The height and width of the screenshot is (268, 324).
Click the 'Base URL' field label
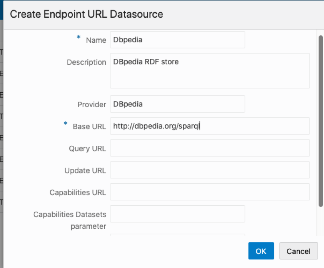tap(90, 127)
